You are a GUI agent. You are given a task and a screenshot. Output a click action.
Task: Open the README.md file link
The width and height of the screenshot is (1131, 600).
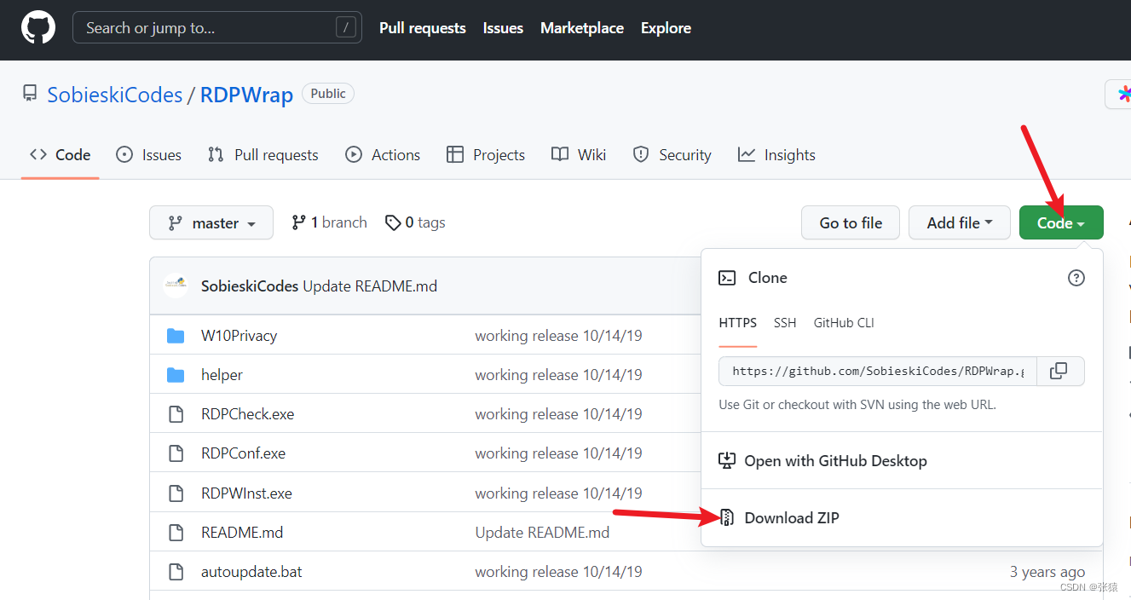(242, 533)
